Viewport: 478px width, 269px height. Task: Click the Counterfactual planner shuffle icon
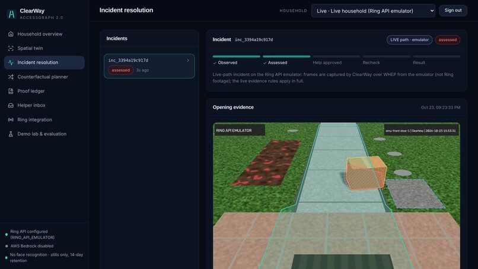pyautogui.click(x=11, y=77)
